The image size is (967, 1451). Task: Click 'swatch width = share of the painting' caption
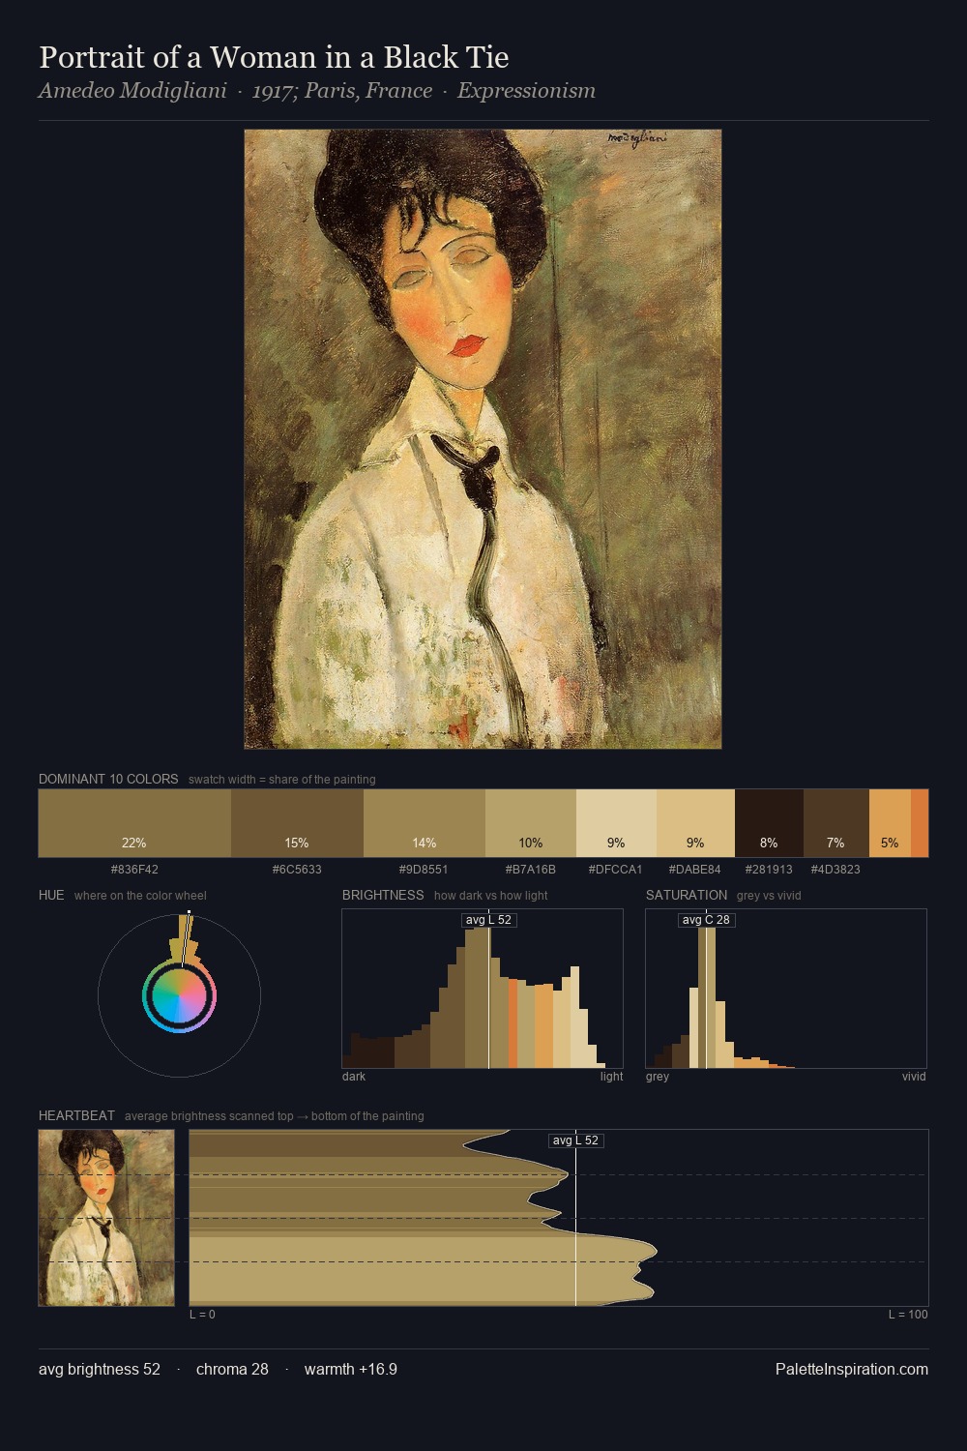(x=282, y=780)
